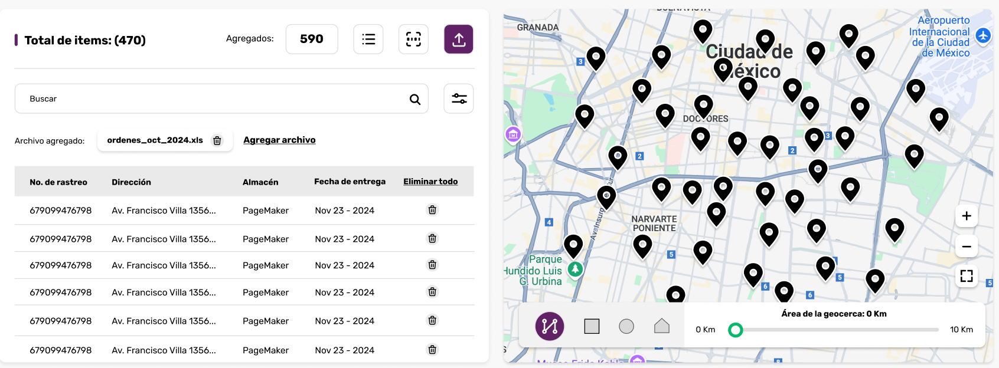Click the magnifier icon in Buscar field
This screenshot has width=999, height=368.
(x=415, y=99)
